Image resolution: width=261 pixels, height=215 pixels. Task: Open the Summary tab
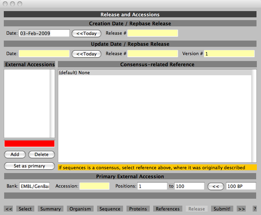(50, 209)
